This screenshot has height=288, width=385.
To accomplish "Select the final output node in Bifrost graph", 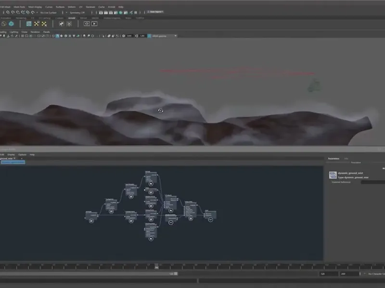I will [210, 215].
